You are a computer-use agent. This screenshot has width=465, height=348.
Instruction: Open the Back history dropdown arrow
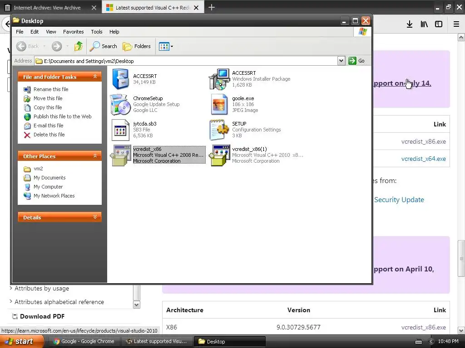(x=45, y=46)
